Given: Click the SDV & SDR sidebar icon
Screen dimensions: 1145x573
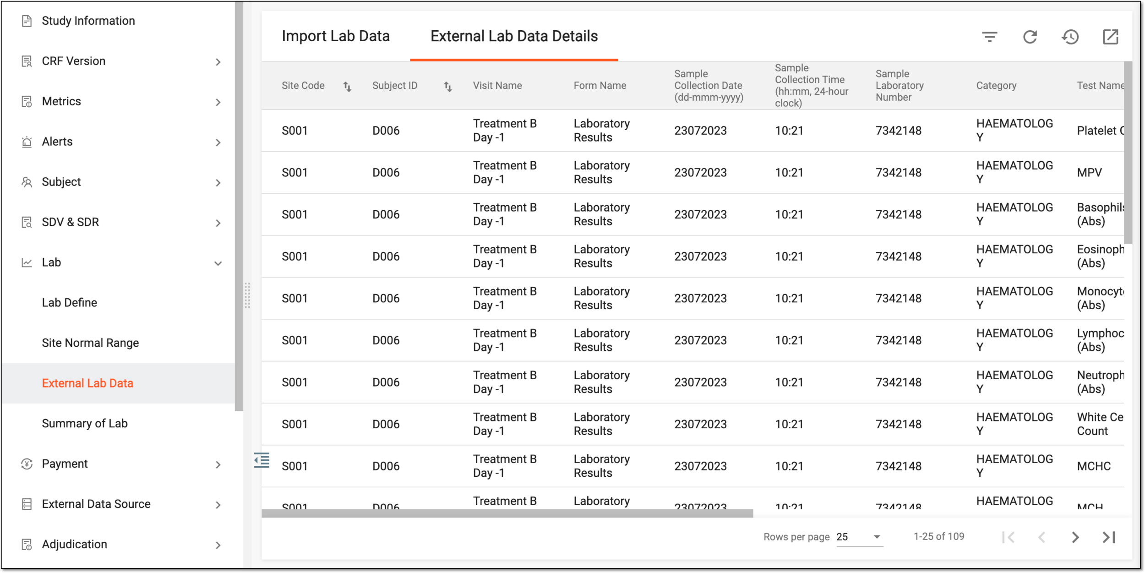Looking at the screenshot, I should point(27,222).
